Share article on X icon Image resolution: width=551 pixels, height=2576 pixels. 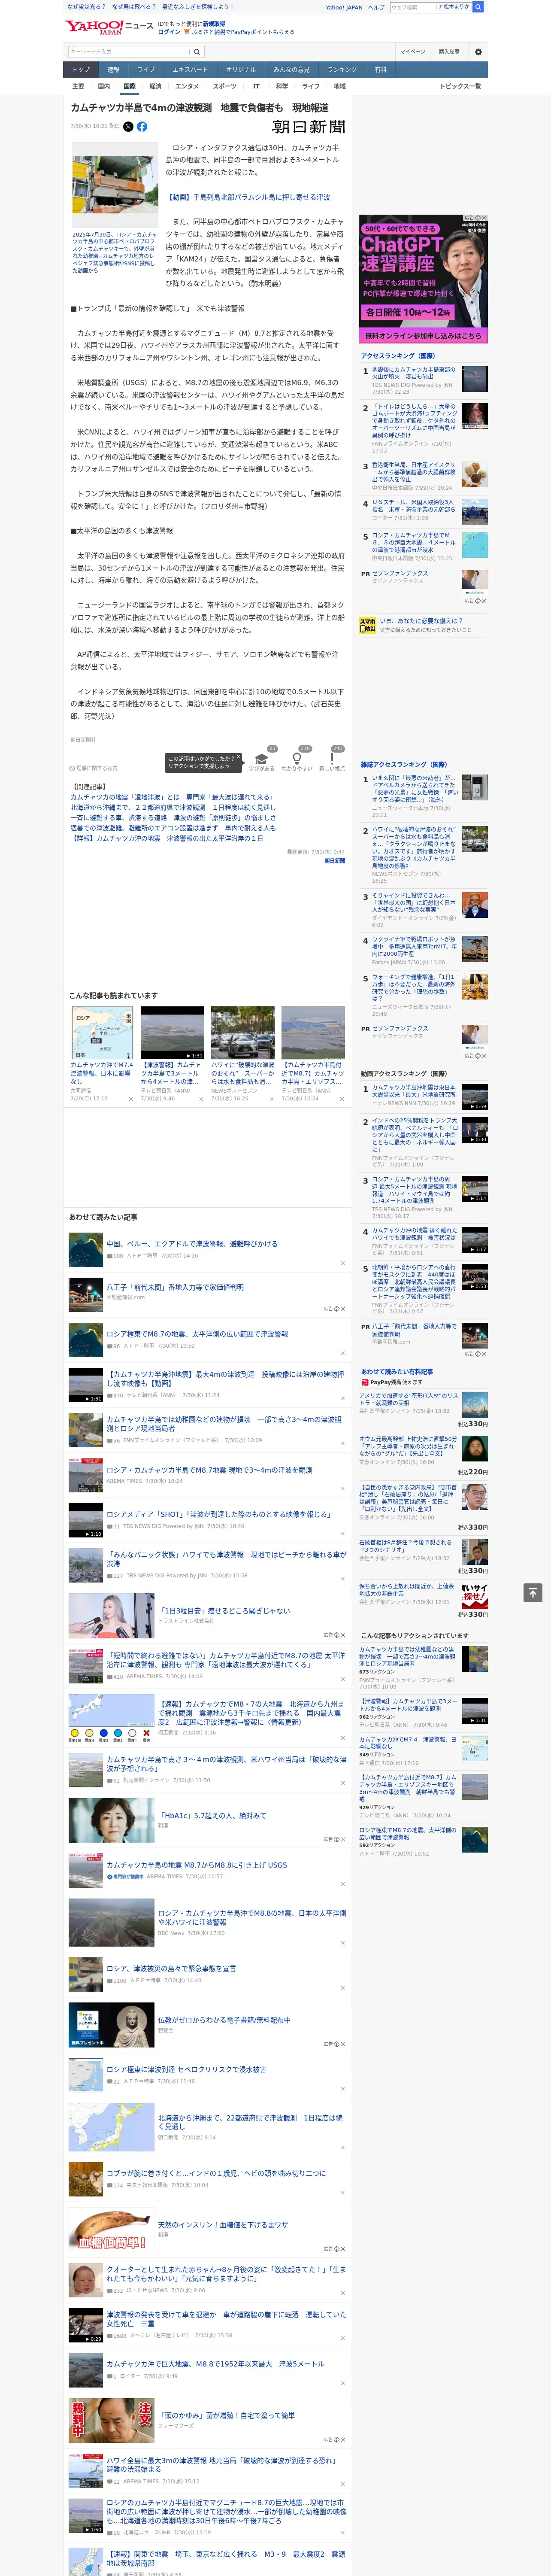[128, 127]
